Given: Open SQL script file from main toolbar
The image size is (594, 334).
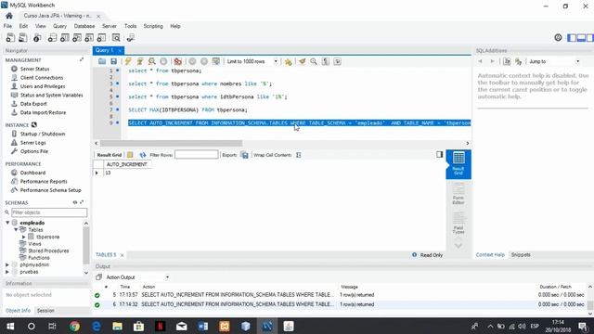Looking at the screenshot, I should click(23, 38).
